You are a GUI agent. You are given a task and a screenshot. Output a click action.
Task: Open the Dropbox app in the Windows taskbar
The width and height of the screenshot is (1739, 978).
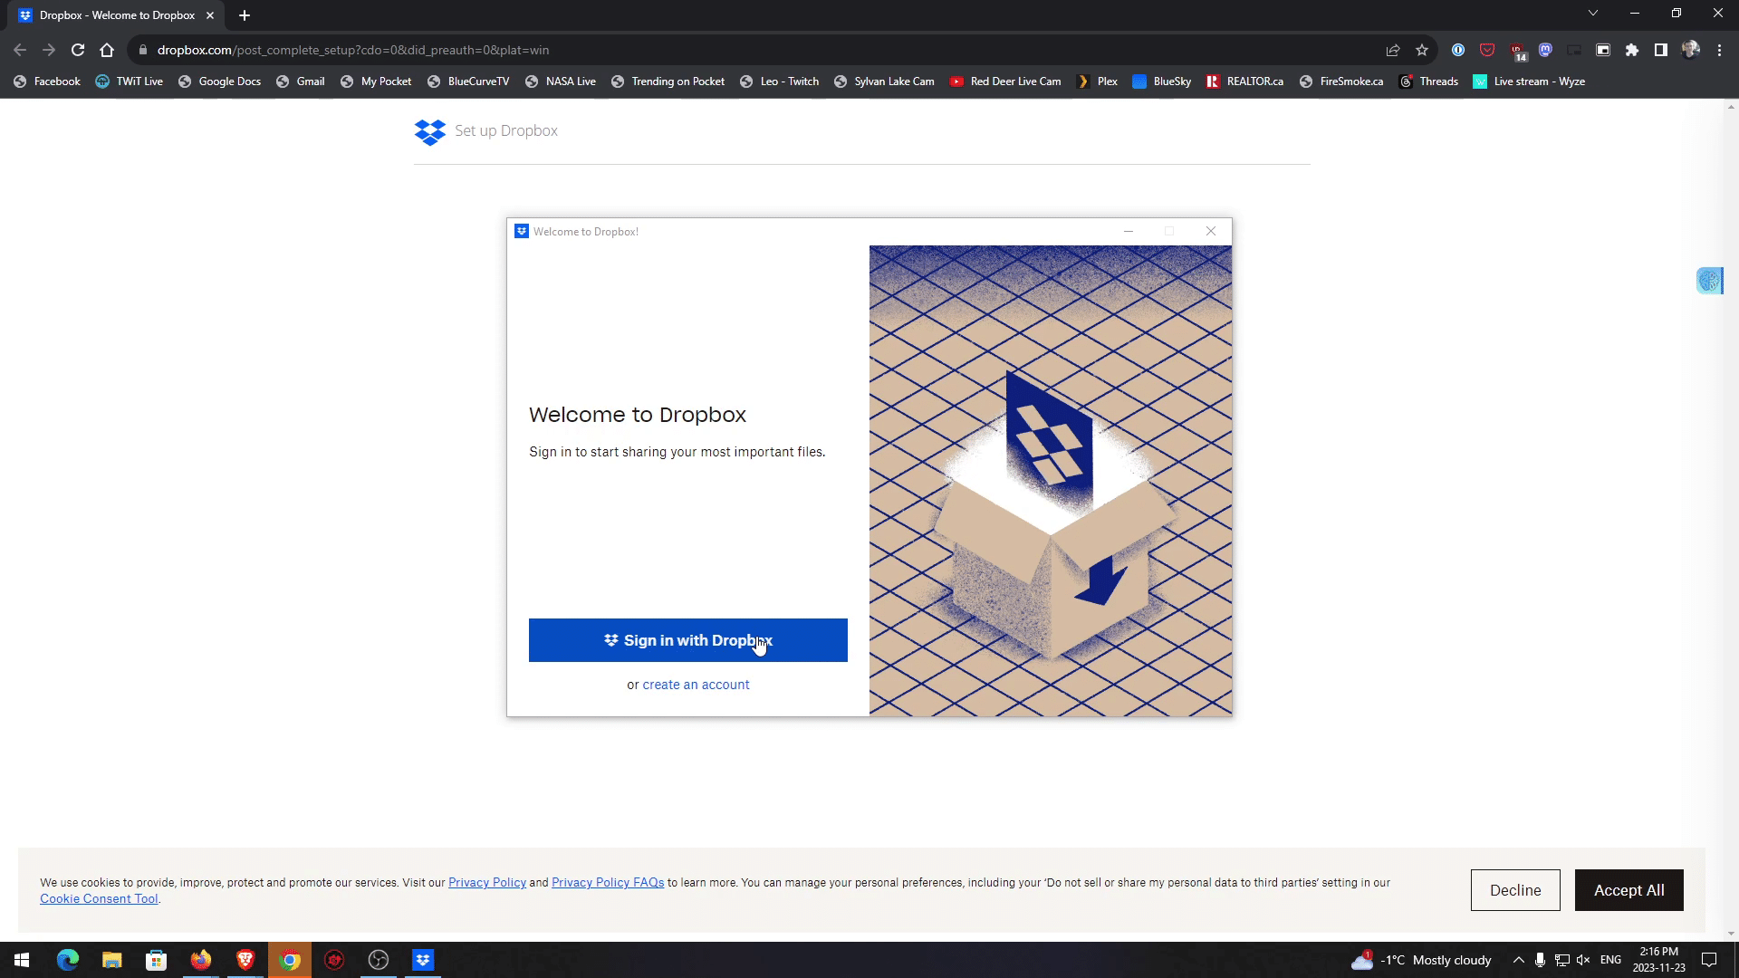[x=423, y=960]
